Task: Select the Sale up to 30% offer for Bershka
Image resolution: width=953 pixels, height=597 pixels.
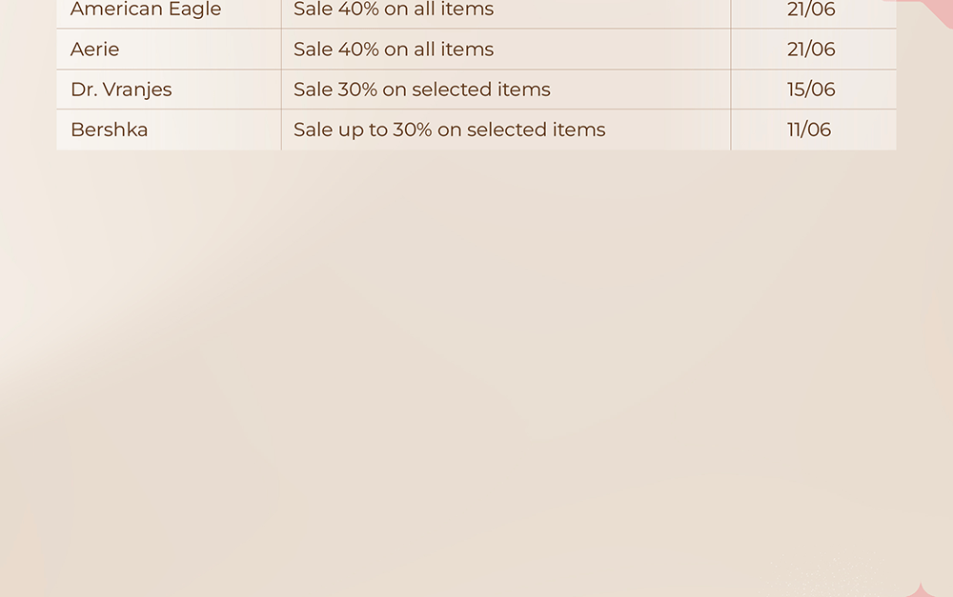Action: (450, 129)
